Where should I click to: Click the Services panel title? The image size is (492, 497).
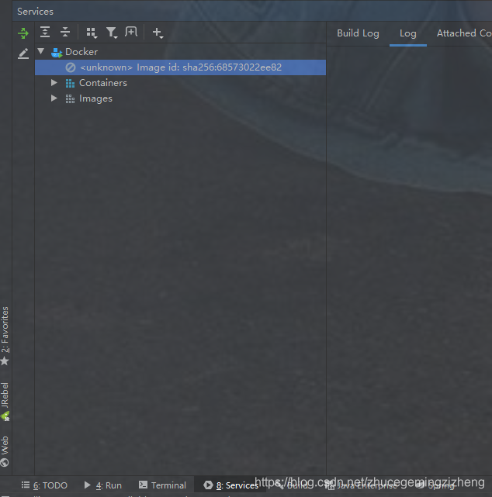(35, 12)
